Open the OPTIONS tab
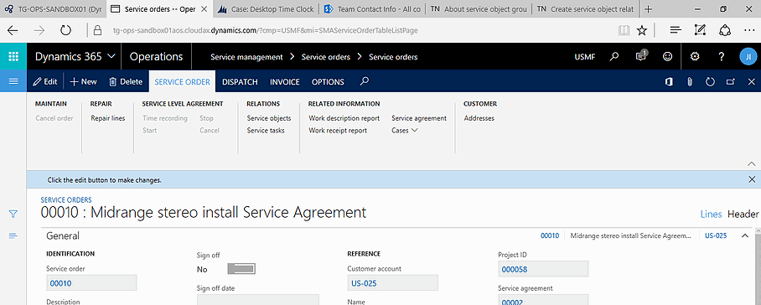 click(328, 82)
